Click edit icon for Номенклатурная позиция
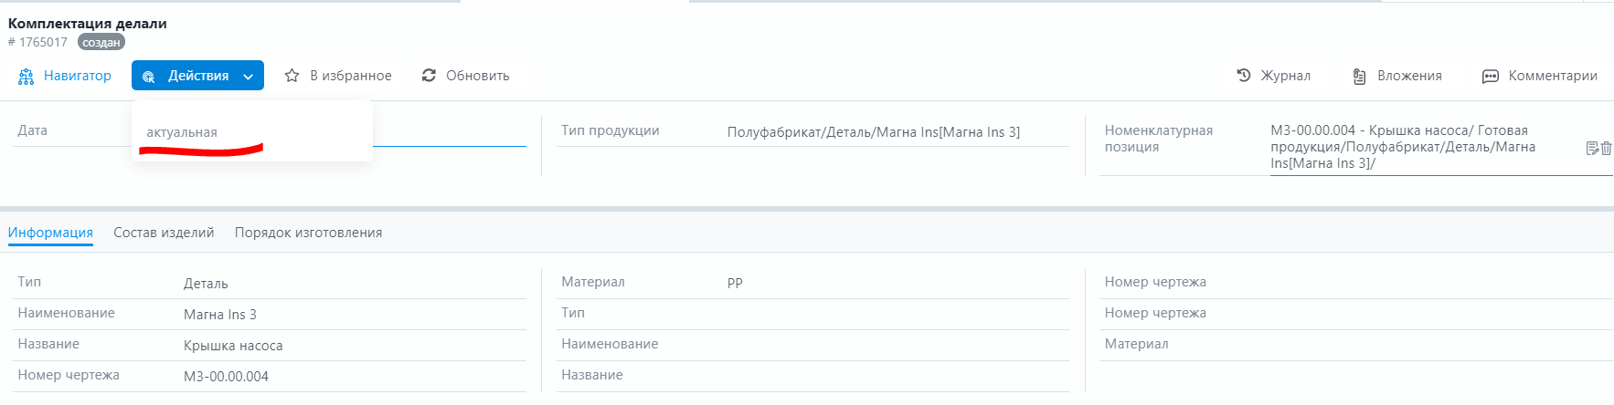This screenshot has height=405, width=1614. coord(1592,148)
